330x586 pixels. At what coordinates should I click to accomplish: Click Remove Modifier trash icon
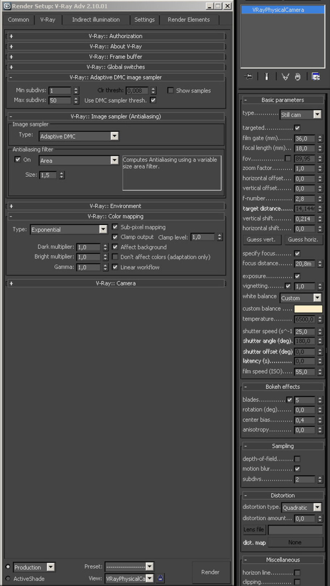(298, 77)
